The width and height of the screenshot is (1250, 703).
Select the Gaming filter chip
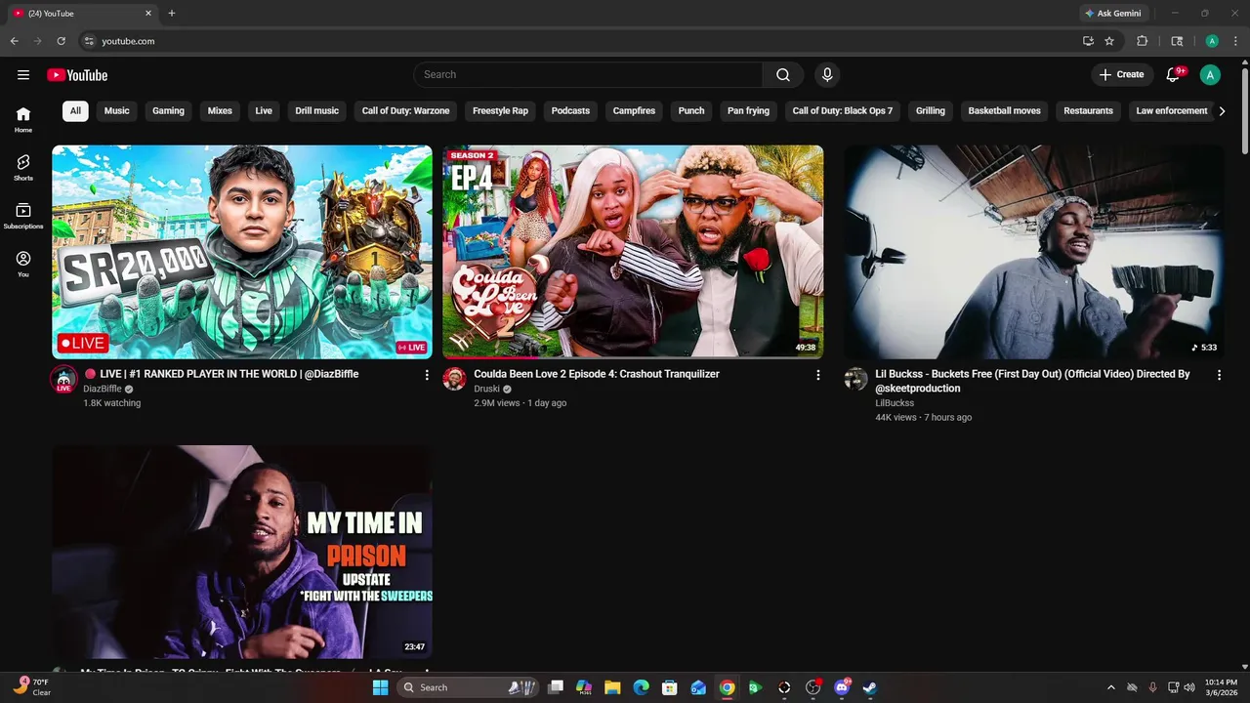(168, 111)
